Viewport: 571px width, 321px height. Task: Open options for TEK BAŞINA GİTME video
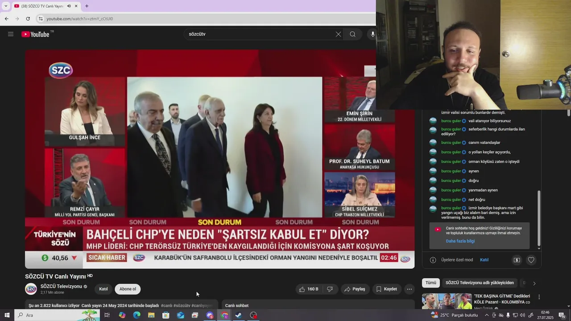539,297
